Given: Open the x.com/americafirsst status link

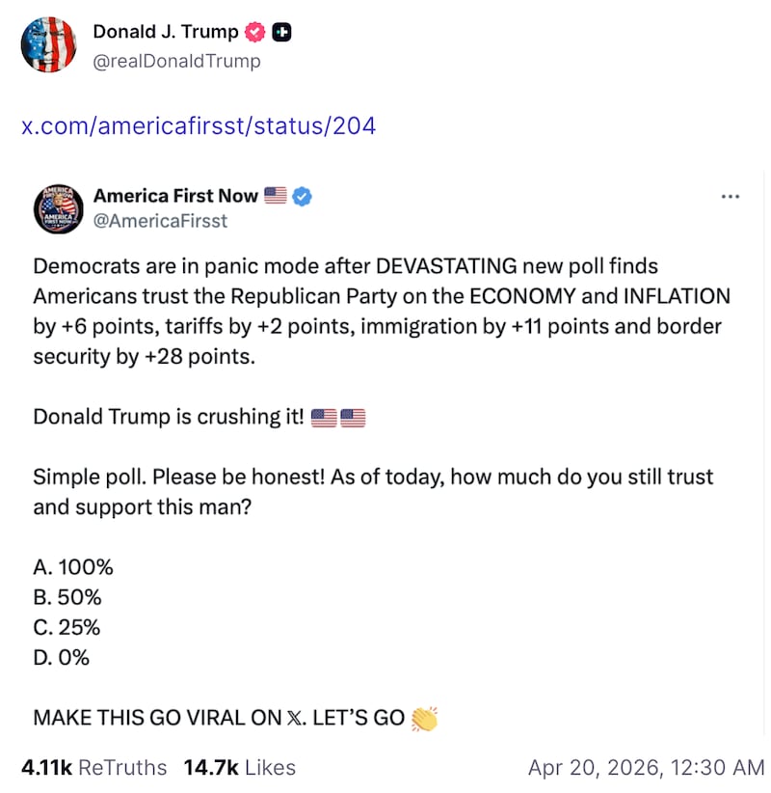Looking at the screenshot, I should pyautogui.click(x=199, y=125).
